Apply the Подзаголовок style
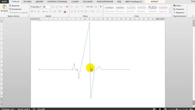Screen dimensions: 195x110 pyautogui.click(x=163, y=9)
